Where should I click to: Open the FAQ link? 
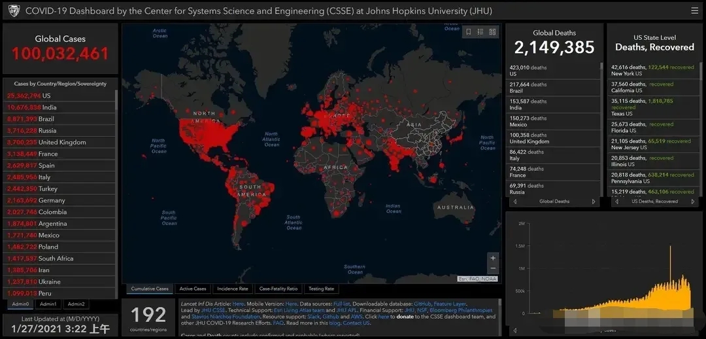pyautogui.click(x=278, y=323)
